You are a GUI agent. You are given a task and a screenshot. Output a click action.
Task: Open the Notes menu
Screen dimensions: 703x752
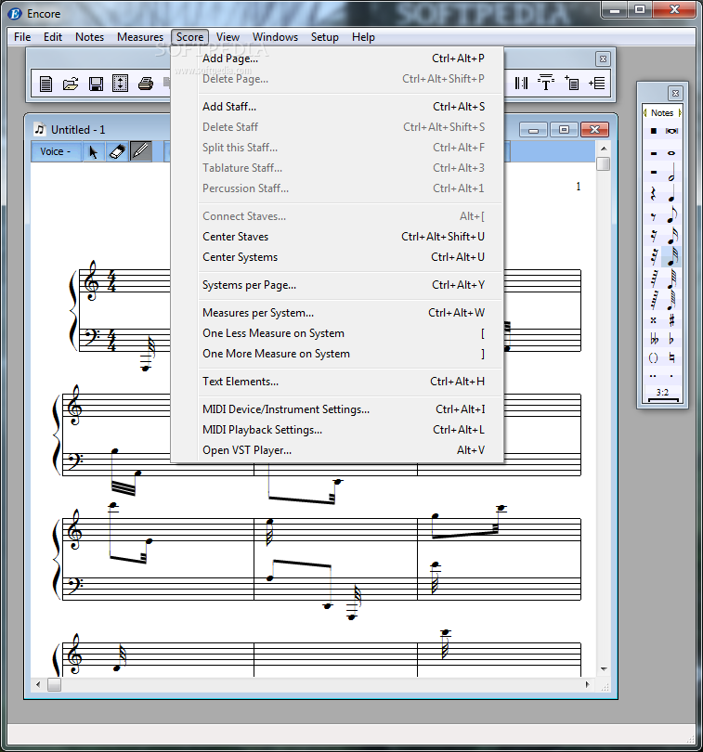[89, 37]
